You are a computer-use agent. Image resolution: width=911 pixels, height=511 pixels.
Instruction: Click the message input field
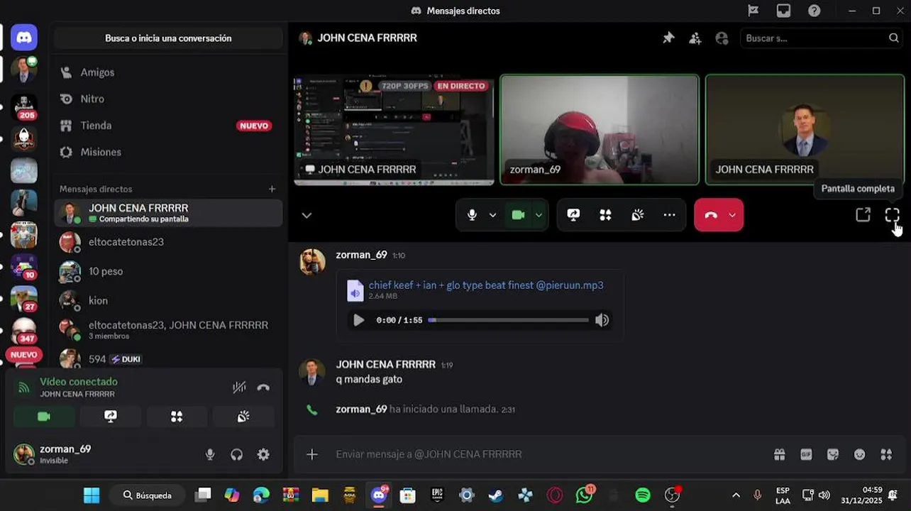550,454
